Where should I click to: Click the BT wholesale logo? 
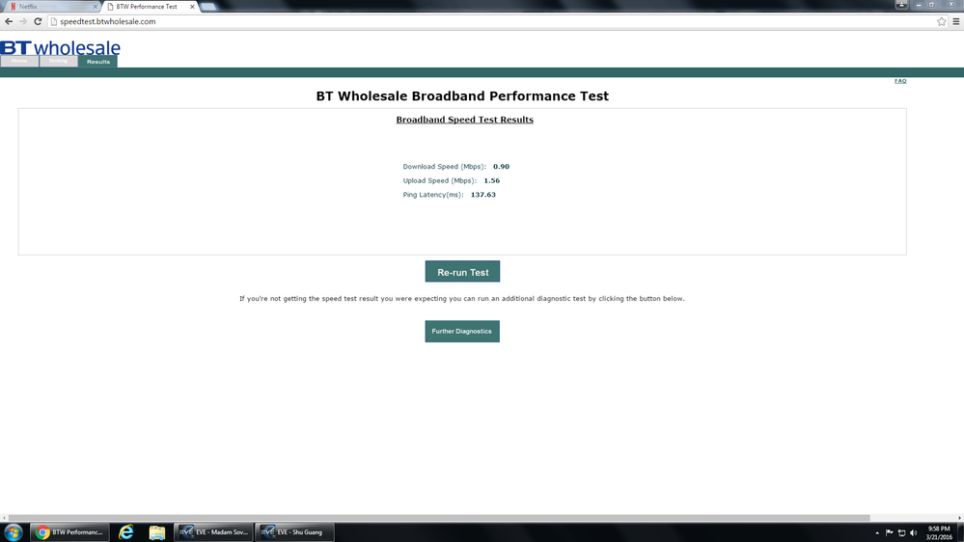(60, 47)
